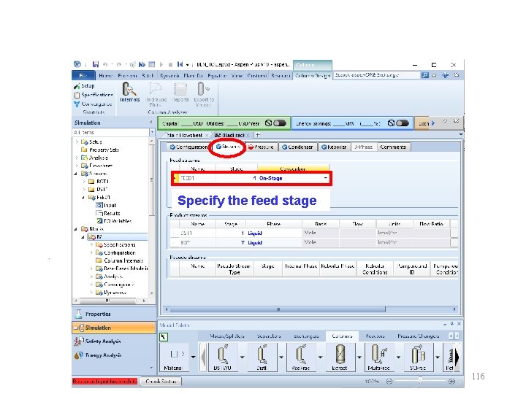Open the Specifications shortcut
Image resolution: width=526 pixels, height=394 pixels.
click(x=94, y=95)
